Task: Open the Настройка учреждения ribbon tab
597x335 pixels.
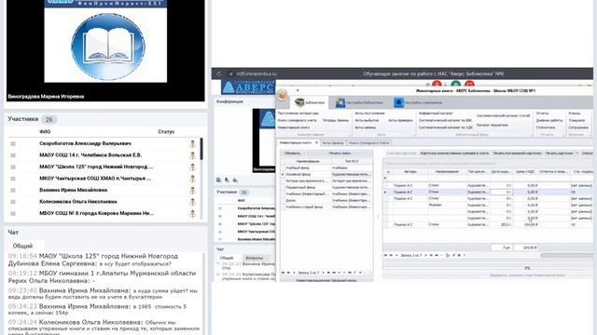Action: pos(418,102)
